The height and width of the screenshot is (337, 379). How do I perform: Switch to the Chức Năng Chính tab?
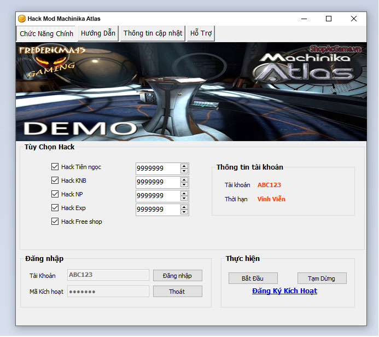(x=46, y=33)
